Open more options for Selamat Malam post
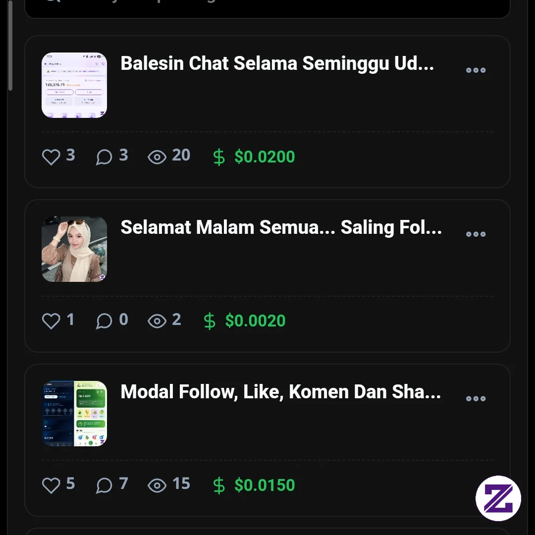535x535 pixels. [476, 234]
